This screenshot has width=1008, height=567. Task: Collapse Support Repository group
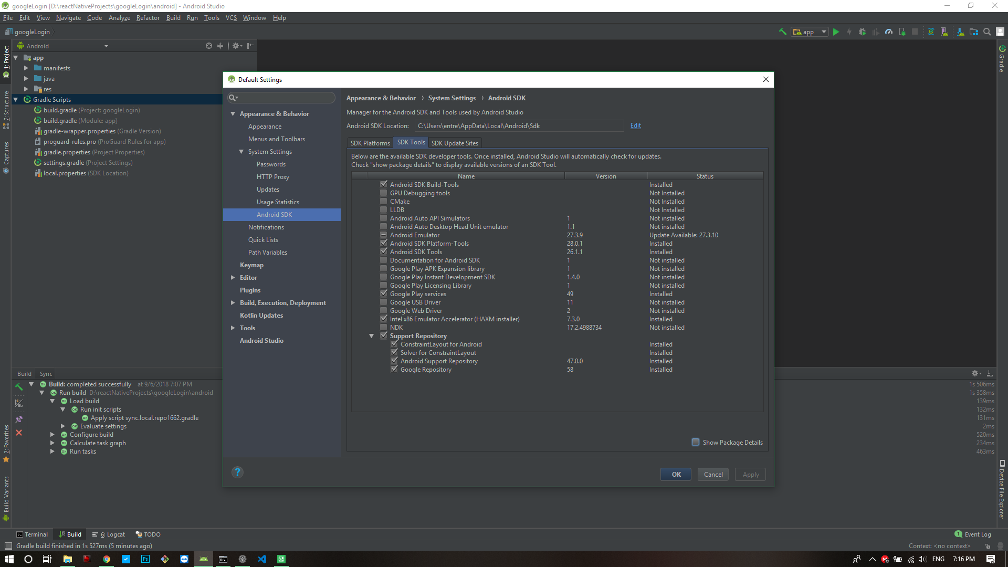point(371,335)
